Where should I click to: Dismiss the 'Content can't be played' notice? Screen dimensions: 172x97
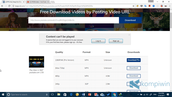(129, 35)
